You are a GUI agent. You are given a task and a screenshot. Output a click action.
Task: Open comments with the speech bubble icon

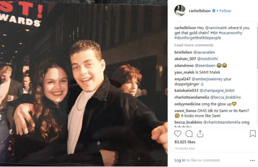[189, 134]
